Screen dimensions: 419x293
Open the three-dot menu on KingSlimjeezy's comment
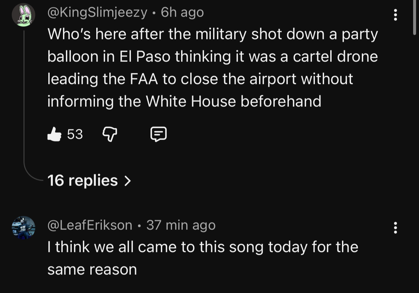(396, 15)
